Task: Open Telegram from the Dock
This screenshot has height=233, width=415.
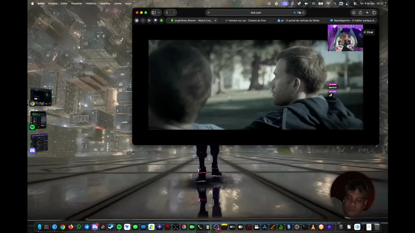Action: [x=87, y=227]
